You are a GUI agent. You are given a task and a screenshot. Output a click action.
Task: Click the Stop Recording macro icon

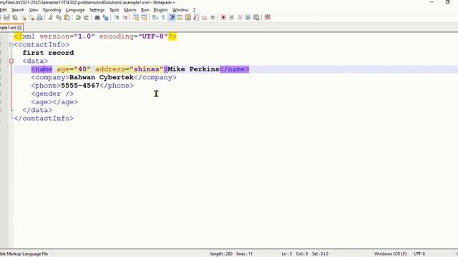click(x=232, y=17)
